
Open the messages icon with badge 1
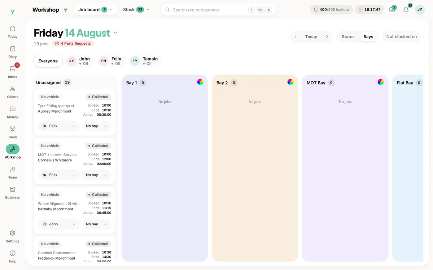click(x=392, y=10)
